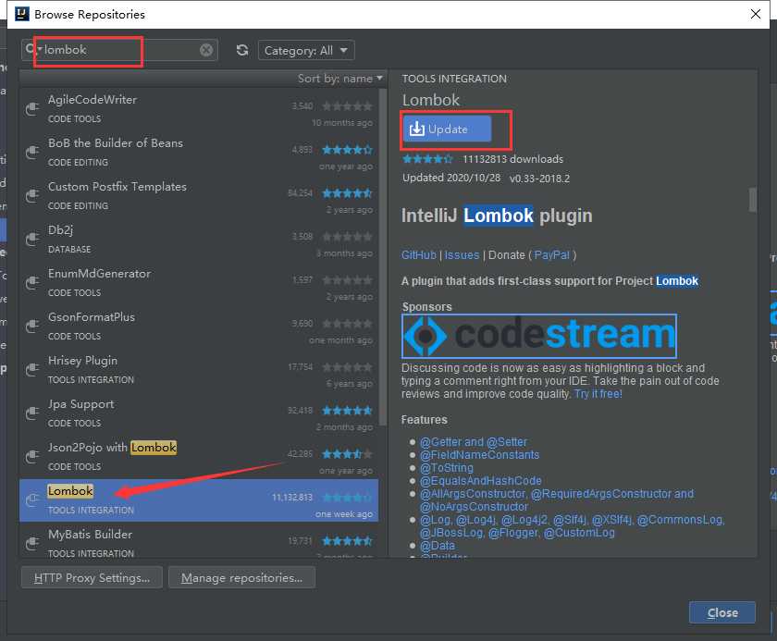Open the @Data feature link
777x641 pixels.
coord(437,546)
